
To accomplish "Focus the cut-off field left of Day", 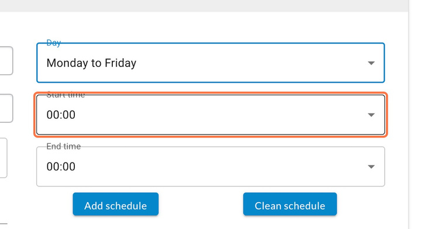I will [x=6, y=61].
